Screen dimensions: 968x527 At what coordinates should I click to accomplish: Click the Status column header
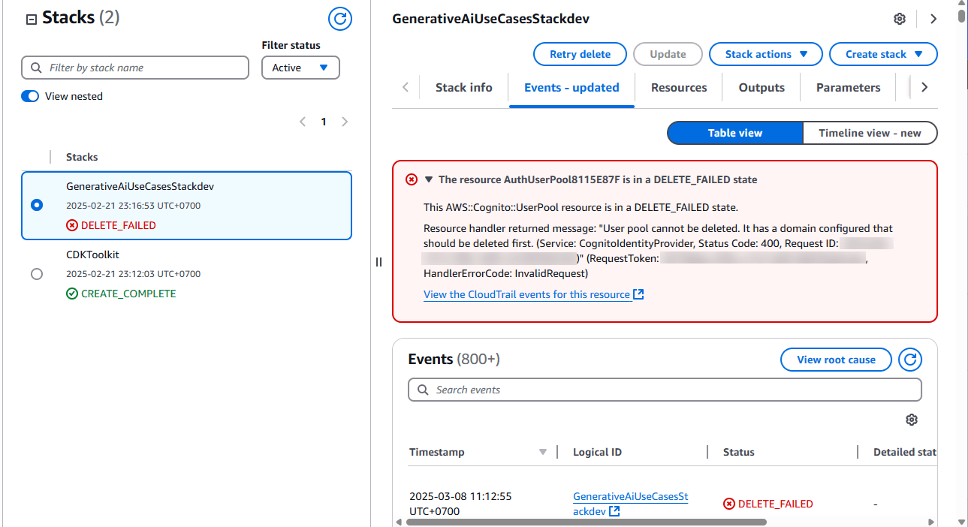pyautogui.click(x=739, y=452)
